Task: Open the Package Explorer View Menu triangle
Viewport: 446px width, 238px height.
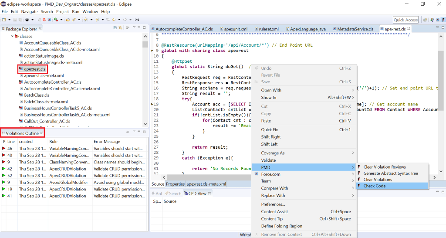Action: pyautogui.click(x=134, y=27)
